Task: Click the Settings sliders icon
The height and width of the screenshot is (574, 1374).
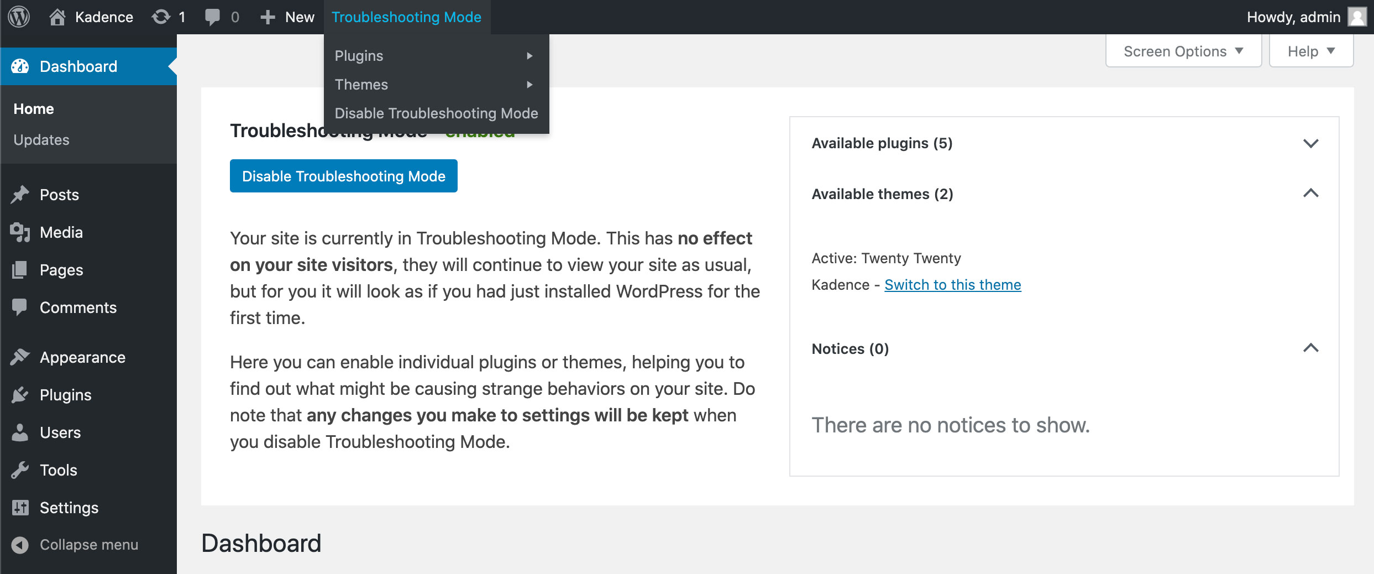Action: (20, 508)
